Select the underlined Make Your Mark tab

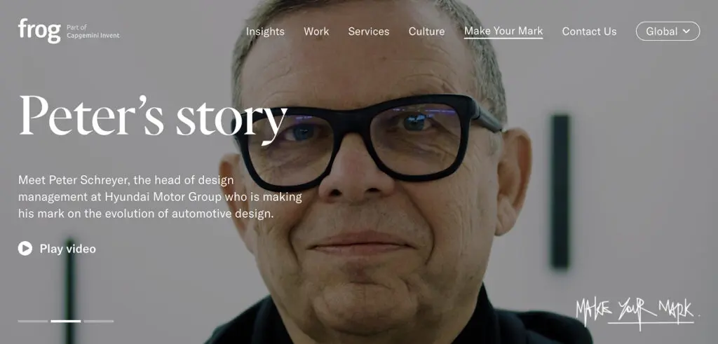click(503, 31)
